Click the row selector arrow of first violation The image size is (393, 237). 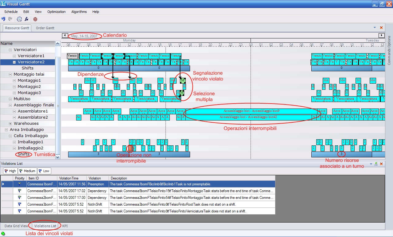tap(7, 184)
